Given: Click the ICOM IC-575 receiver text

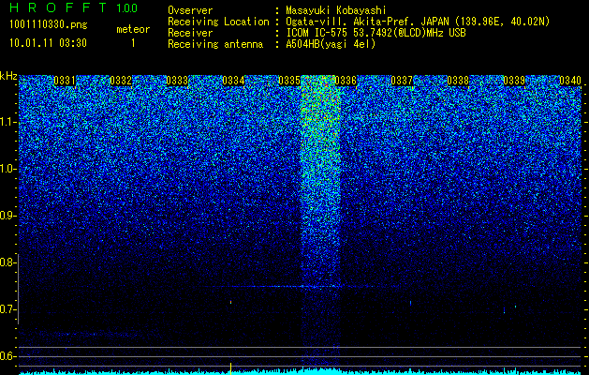Looking at the screenshot, I should point(375,33).
